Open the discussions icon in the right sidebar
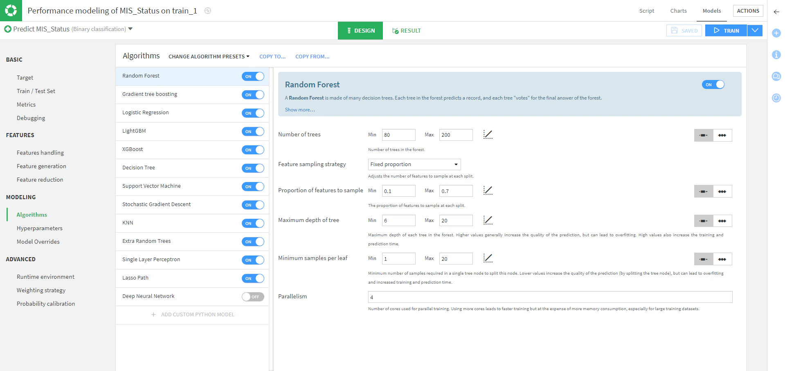The height and width of the screenshot is (371, 785). 776,76
